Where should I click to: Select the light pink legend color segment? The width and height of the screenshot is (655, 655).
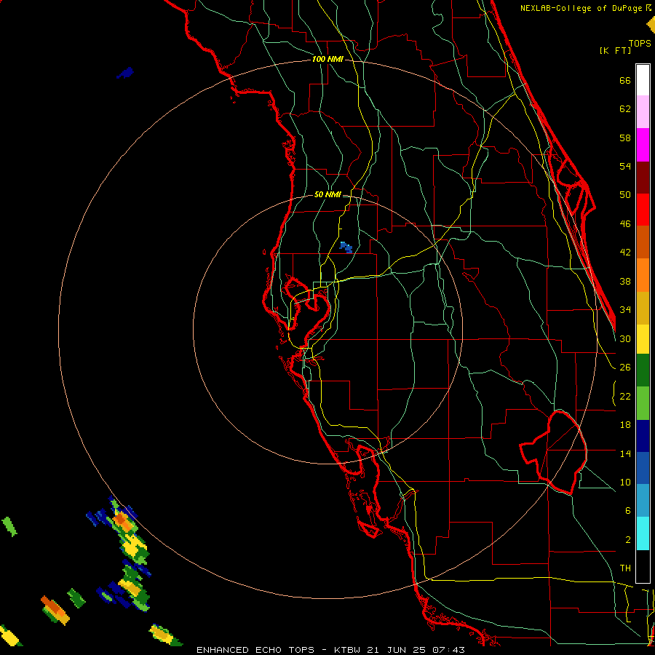point(643,112)
